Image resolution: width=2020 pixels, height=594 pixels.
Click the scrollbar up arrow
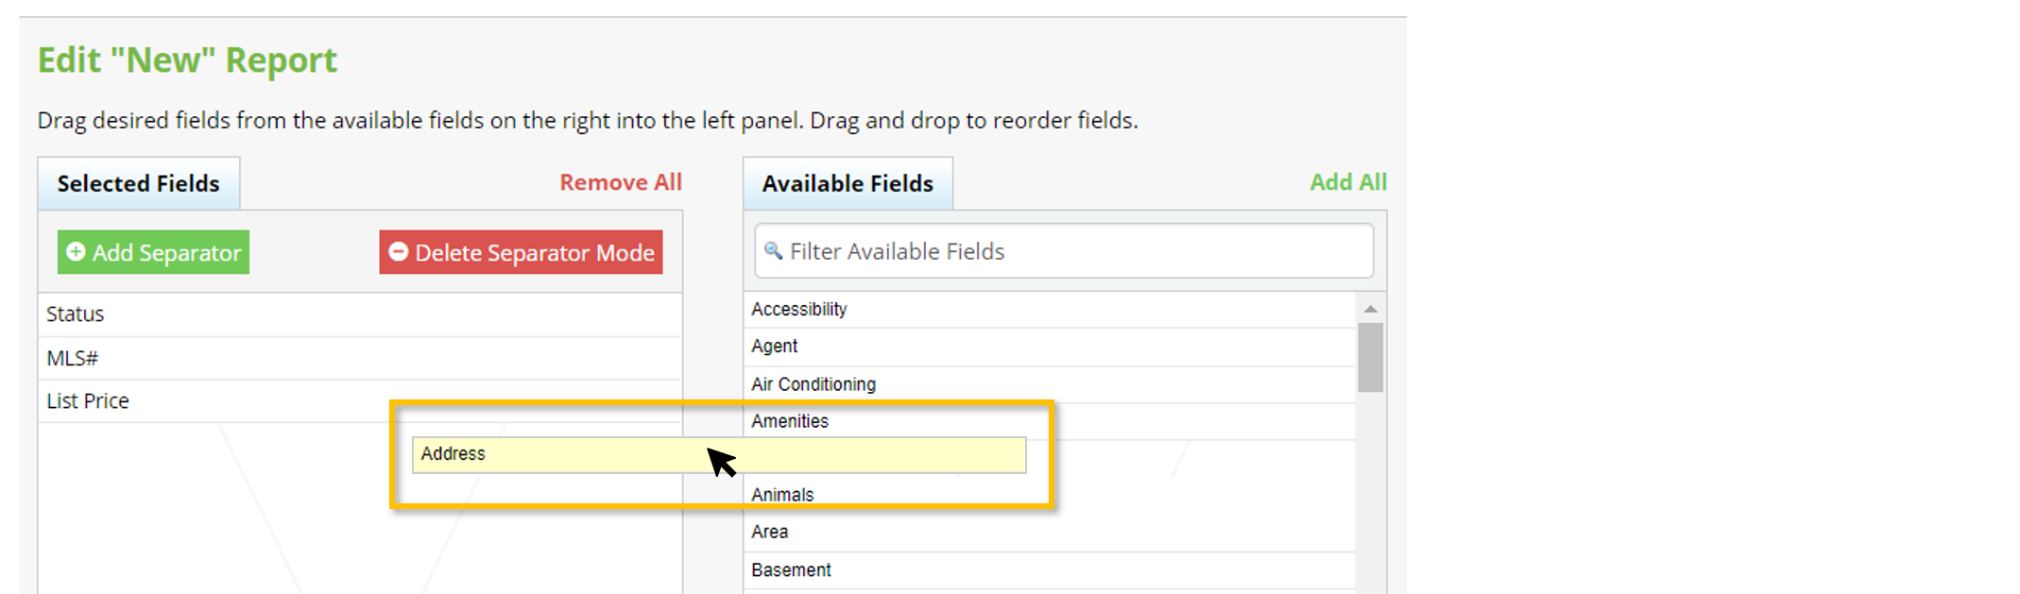[x=1370, y=309]
